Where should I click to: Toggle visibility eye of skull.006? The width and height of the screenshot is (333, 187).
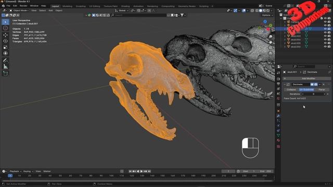tap(325, 46)
